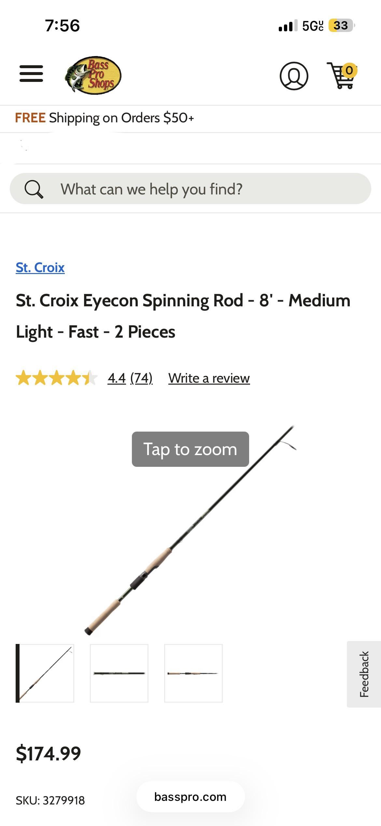Select the third rod handle thumbnail
Viewport: 381px width, 826px height.
pyautogui.click(x=193, y=673)
